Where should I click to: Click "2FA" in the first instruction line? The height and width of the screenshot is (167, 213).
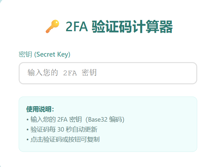pos(62,120)
